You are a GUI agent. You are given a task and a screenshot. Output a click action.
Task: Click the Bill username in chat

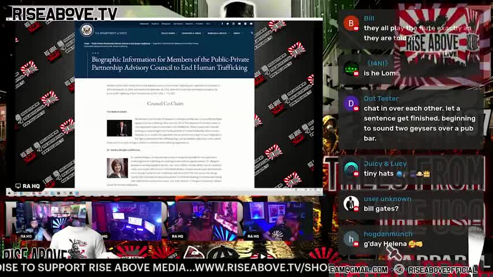click(x=369, y=18)
